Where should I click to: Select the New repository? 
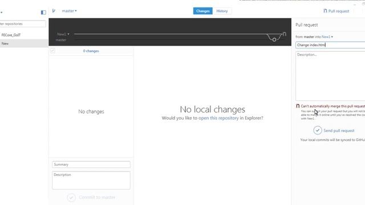24,43
